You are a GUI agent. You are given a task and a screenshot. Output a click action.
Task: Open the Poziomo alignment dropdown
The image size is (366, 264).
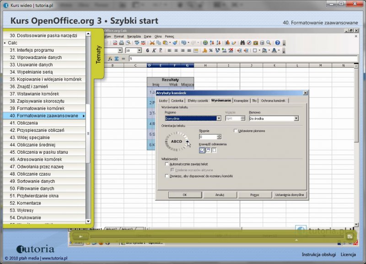click(x=219, y=118)
